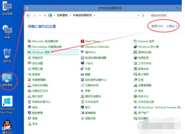Open 文件夹选项 icon
This screenshot has height=134, width=185.
pyautogui.click(x=82, y=102)
